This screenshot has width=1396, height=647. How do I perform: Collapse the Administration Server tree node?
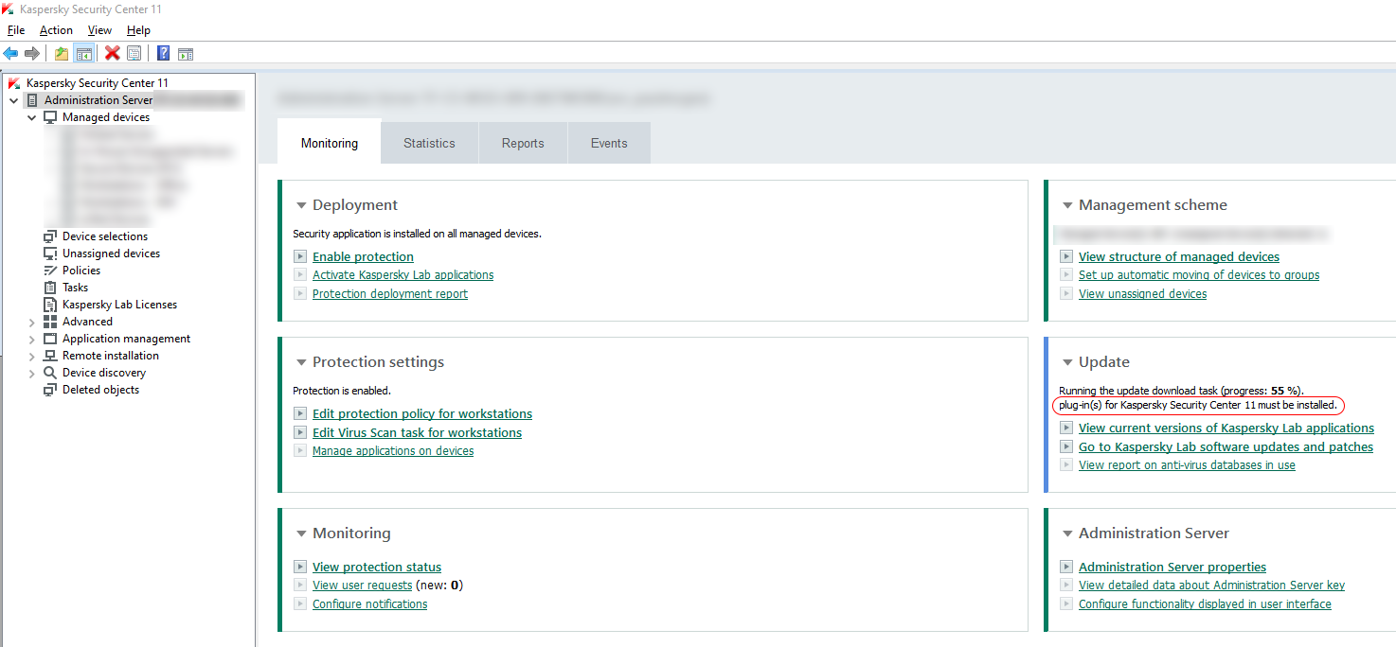13,100
